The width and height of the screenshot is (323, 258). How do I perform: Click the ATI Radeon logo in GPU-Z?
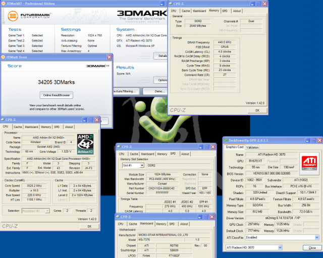pyautogui.click(x=309, y=163)
